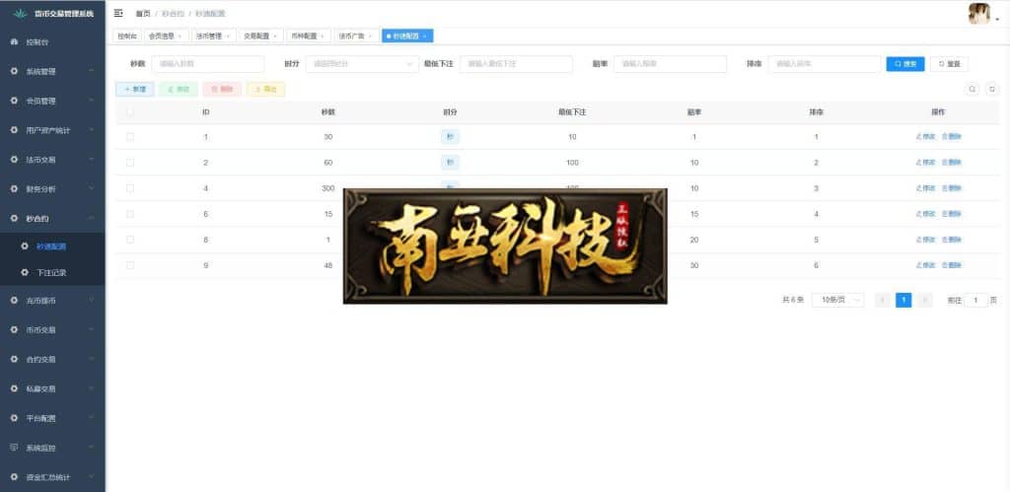Focus the 最低下注 search input
1010x492 pixels.
point(516,64)
